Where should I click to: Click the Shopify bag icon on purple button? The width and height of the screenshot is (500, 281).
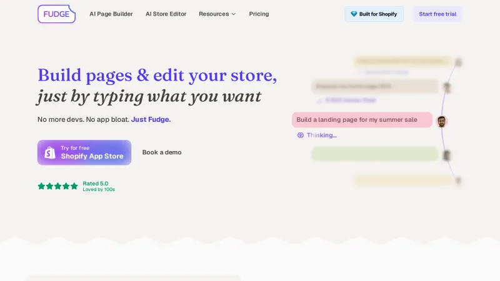[x=49, y=152]
